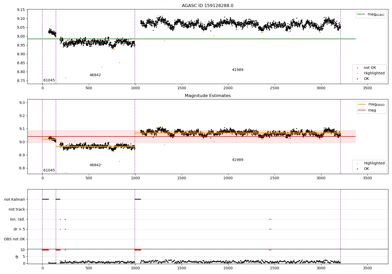Click the "10" tick on the dr axis

(23, 250)
